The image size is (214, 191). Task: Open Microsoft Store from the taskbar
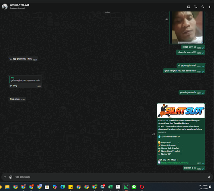tap(47, 187)
